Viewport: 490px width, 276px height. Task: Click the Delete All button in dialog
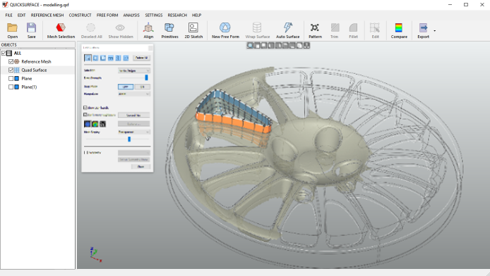point(141,58)
